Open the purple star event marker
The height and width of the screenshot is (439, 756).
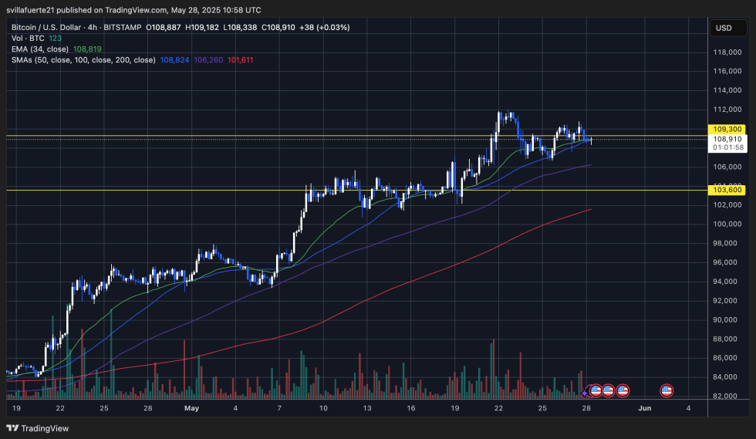[586, 393]
